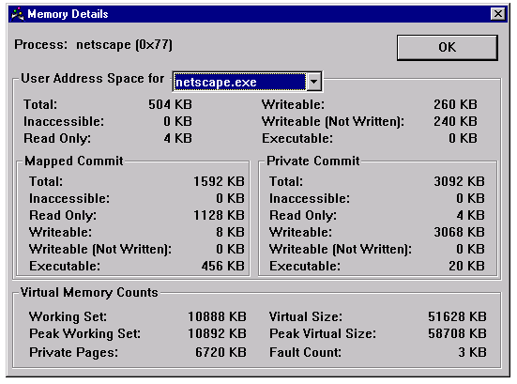The width and height of the screenshot is (517, 384).
Task: Click the Private Commit Total value
Action: [459, 181]
